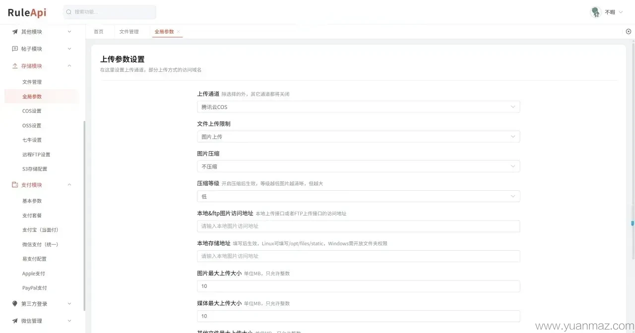Click the 存储模块 upload icon
The width and height of the screenshot is (635, 333).
click(x=15, y=66)
